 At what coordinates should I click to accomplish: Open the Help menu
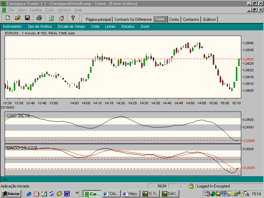coord(78,10)
